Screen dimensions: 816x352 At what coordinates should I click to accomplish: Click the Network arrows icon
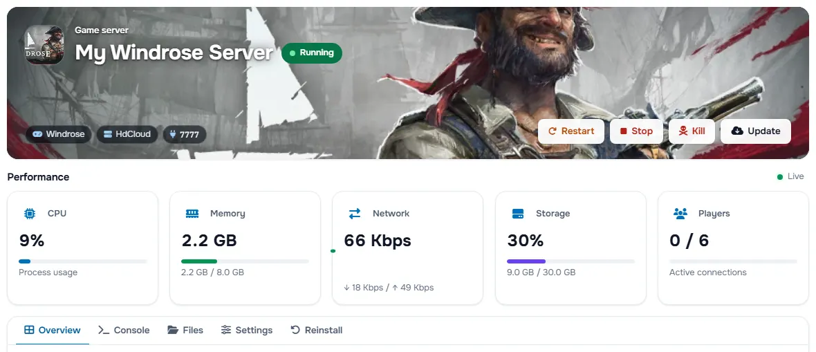coord(355,214)
